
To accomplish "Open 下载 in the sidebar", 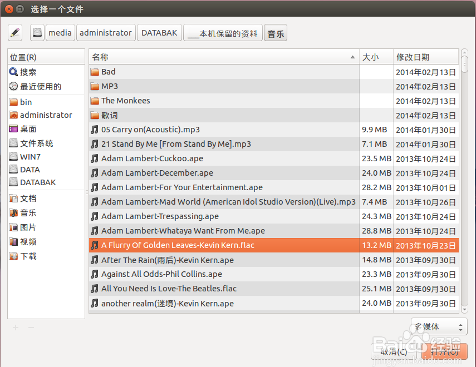I will [46, 256].
